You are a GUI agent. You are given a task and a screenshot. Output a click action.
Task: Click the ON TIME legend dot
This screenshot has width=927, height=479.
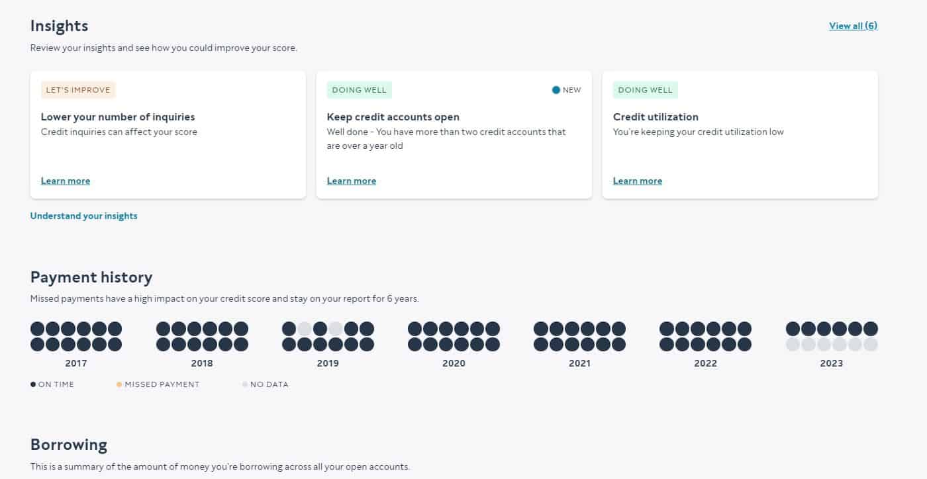[x=32, y=384]
